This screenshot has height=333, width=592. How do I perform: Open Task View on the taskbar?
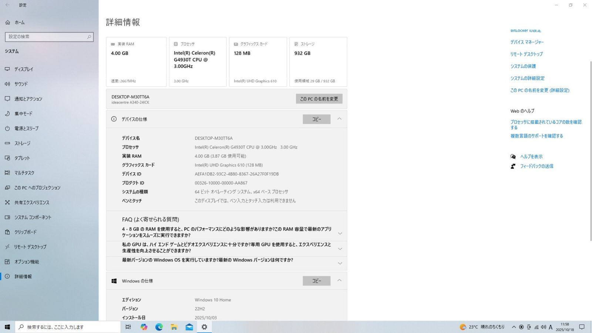[x=128, y=327]
